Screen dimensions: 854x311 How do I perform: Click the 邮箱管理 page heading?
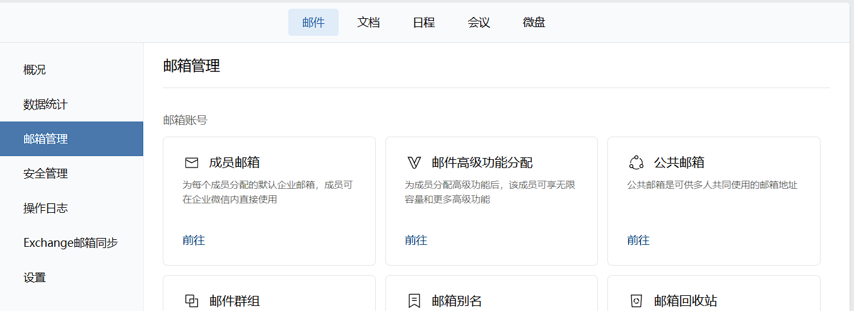(192, 66)
